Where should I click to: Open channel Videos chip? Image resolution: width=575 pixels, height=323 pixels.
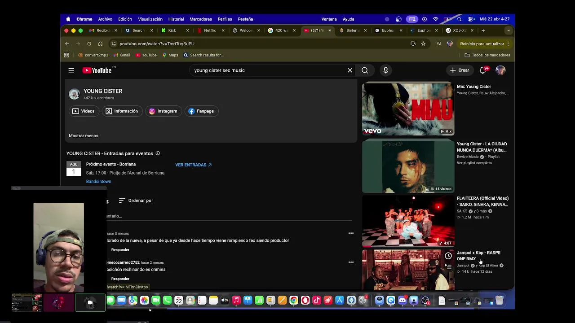pyautogui.click(x=84, y=111)
